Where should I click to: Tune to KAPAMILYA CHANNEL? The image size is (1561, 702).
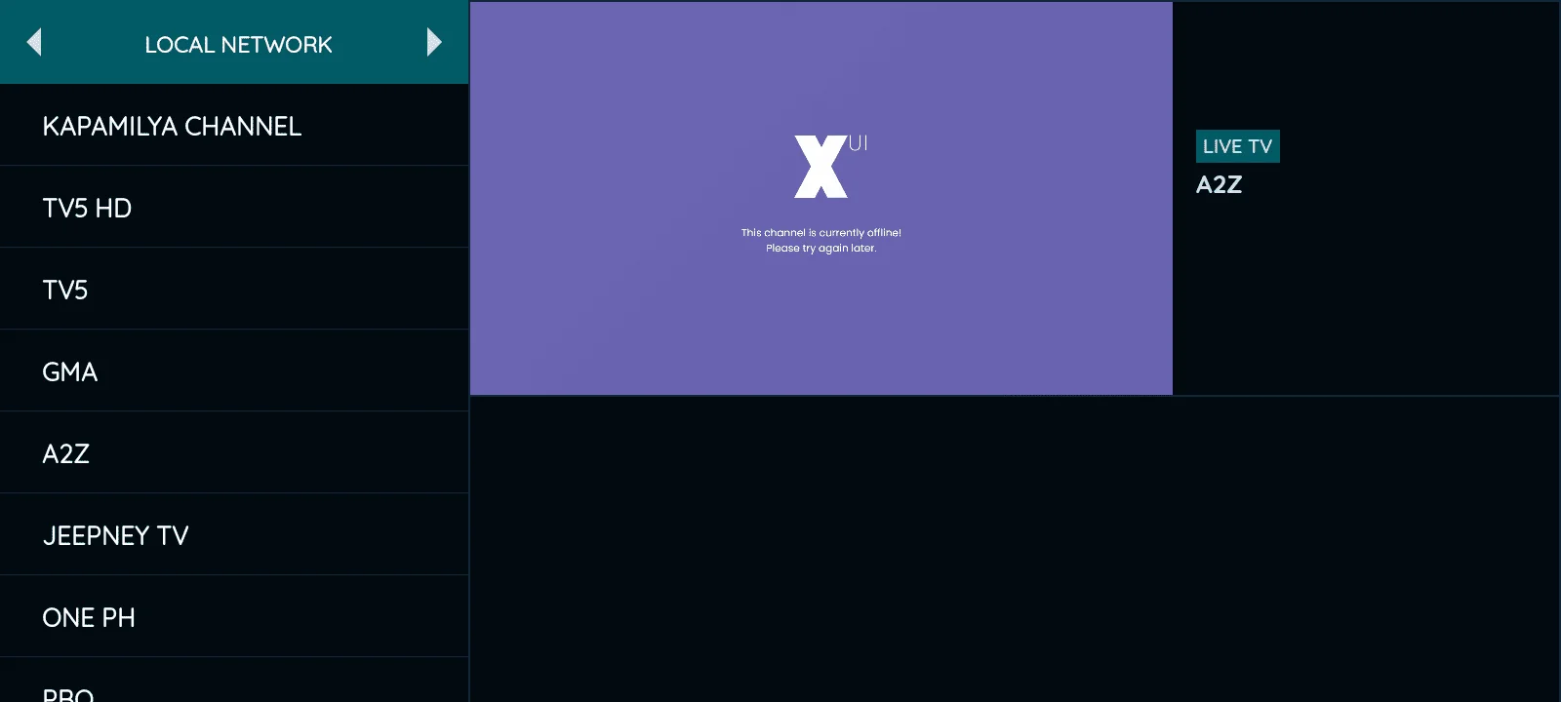(x=234, y=126)
